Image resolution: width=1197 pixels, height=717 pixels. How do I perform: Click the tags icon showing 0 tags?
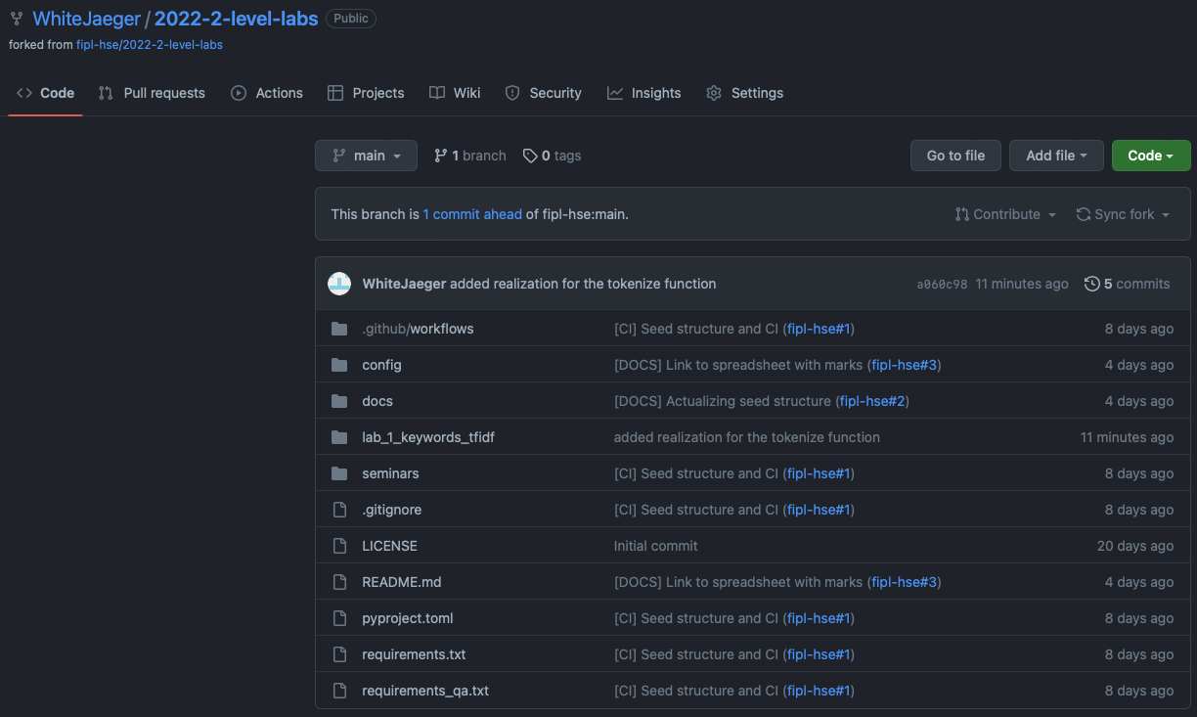[x=529, y=156]
